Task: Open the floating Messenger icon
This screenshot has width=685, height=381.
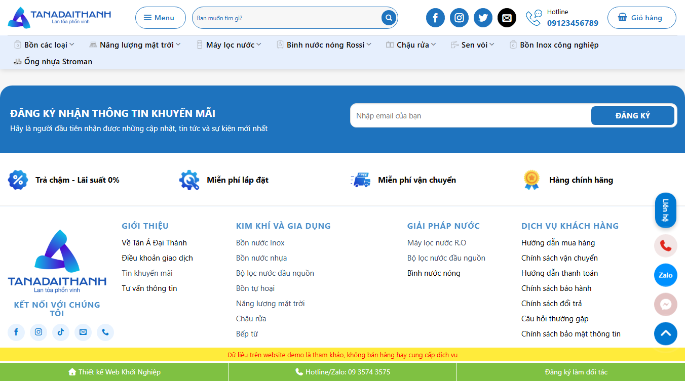Action: pos(666,305)
